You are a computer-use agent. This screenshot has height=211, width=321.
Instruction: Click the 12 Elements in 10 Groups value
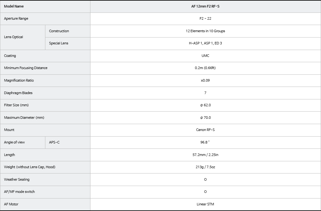(205, 31)
